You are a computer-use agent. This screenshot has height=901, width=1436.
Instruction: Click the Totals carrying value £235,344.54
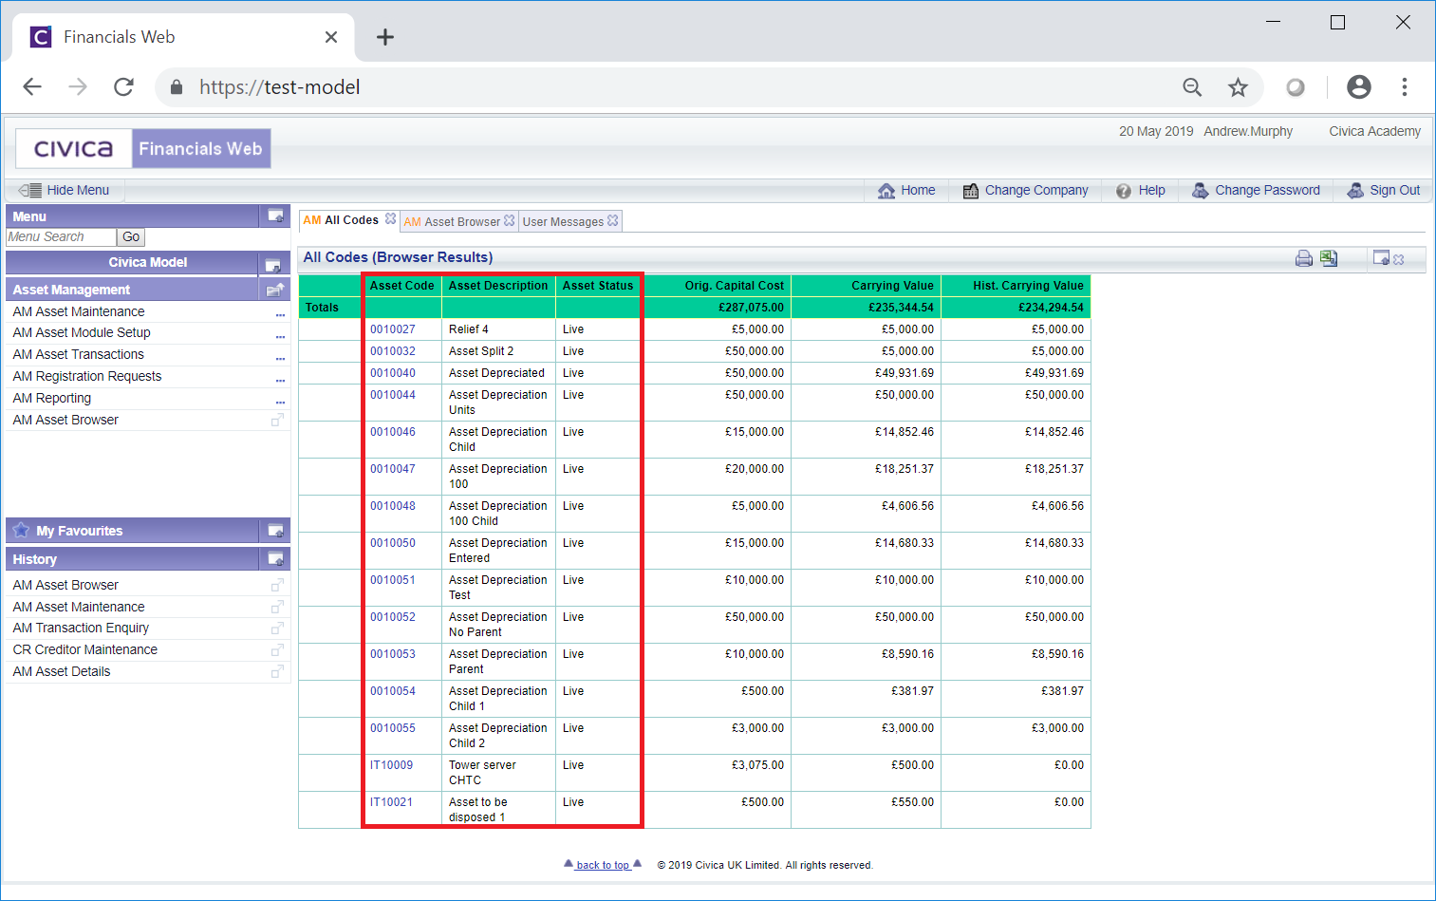point(901,308)
